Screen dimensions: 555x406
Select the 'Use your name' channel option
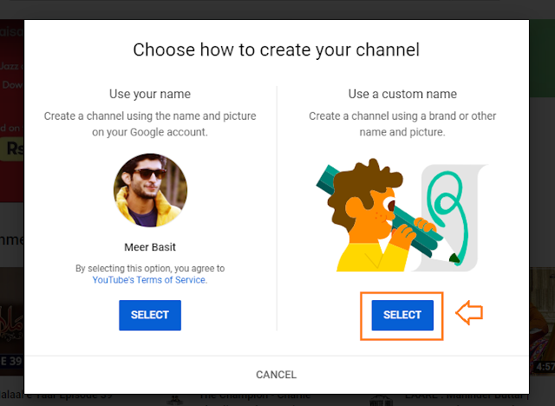[x=149, y=315]
